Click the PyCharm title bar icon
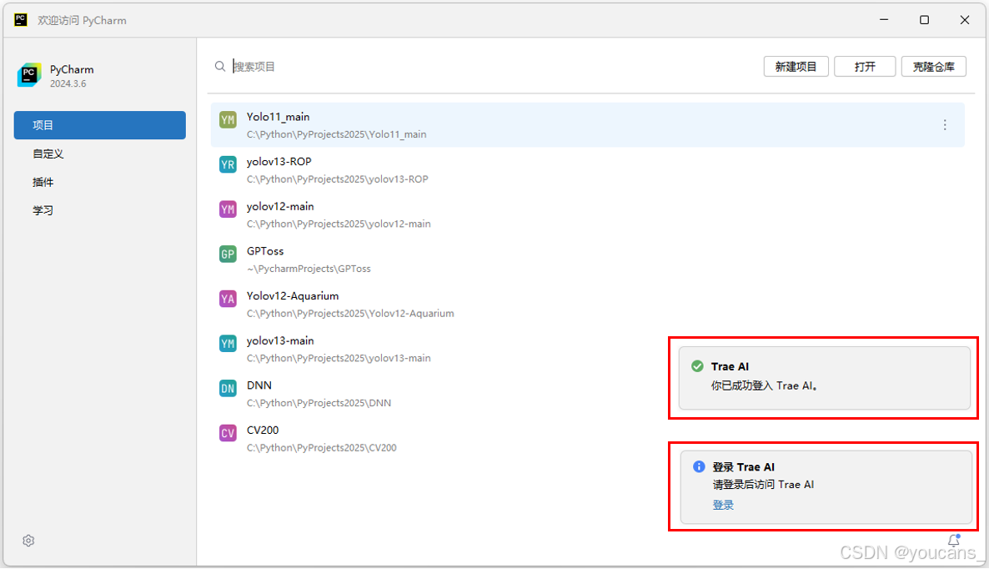This screenshot has height=569, width=989. 21,19
